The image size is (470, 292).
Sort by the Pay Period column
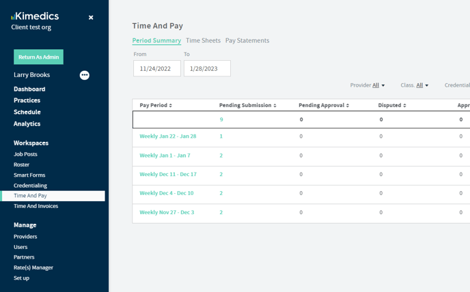coord(156,105)
